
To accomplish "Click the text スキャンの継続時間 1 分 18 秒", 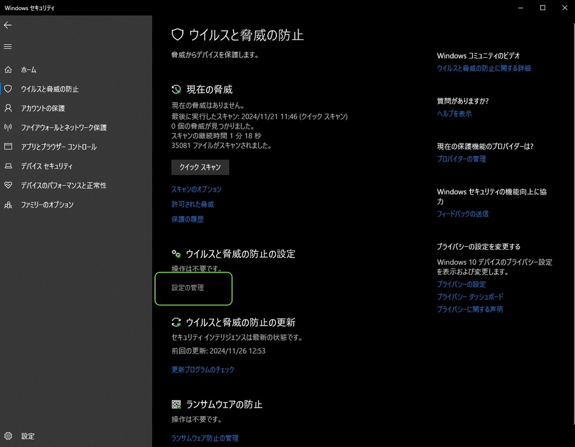I will click(216, 136).
